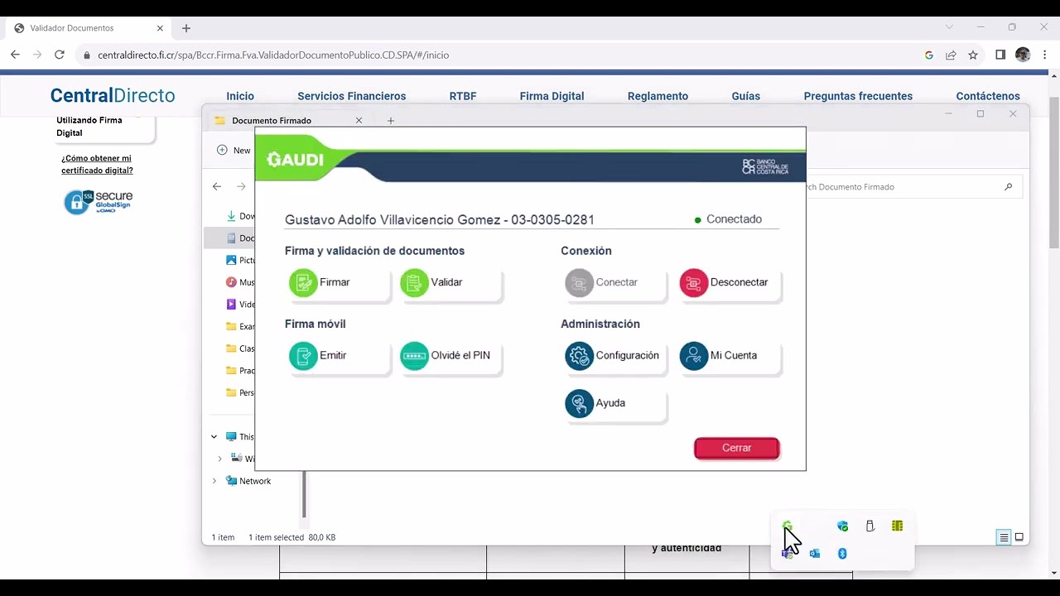Viewport: 1060px width, 596px height.
Task: Open Mi Cuenta in the Gaudi dialog
Action: [730, 356]
